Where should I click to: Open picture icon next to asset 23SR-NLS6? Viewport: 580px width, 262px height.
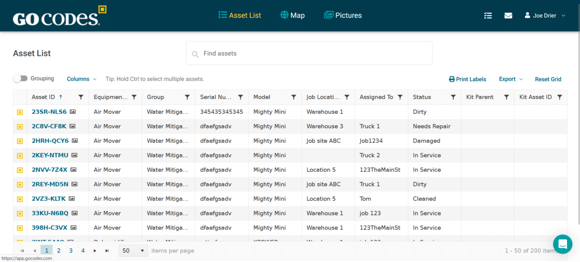(72, 112)
